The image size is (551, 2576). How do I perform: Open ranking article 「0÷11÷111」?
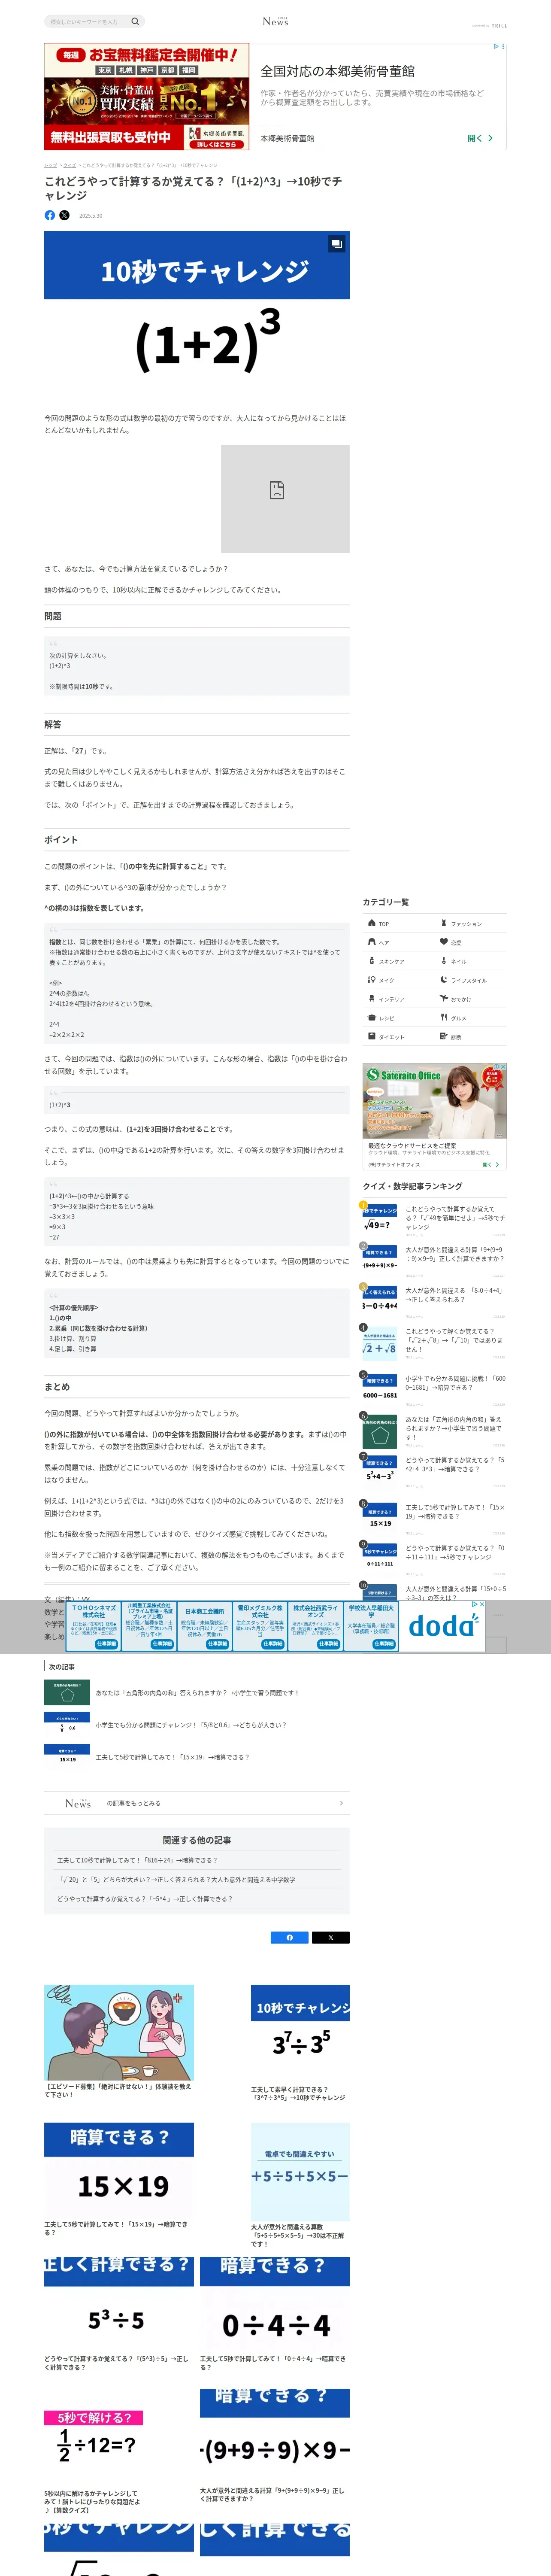[x=455, y=1552]
